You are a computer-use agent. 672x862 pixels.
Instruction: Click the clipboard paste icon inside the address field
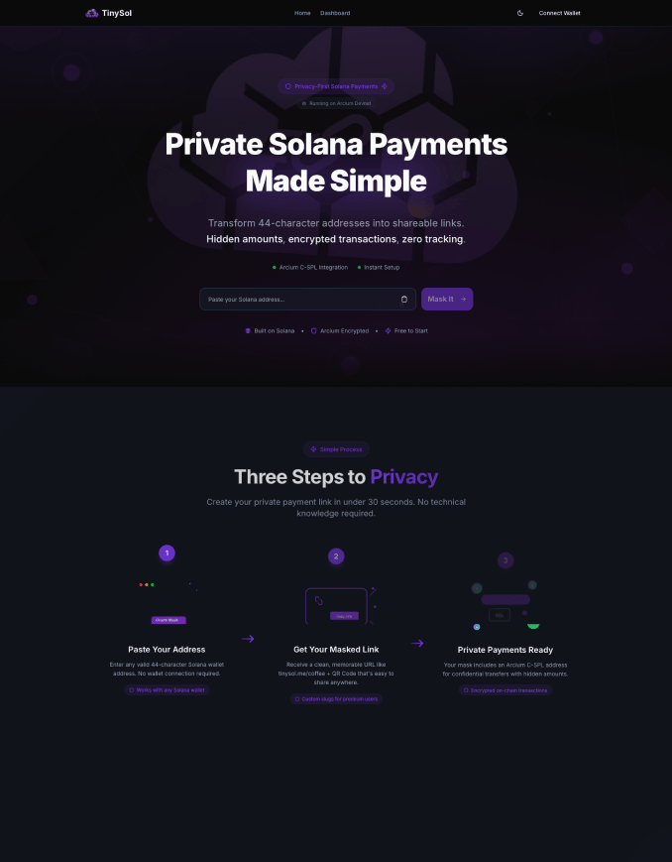(x=404, y=299)
